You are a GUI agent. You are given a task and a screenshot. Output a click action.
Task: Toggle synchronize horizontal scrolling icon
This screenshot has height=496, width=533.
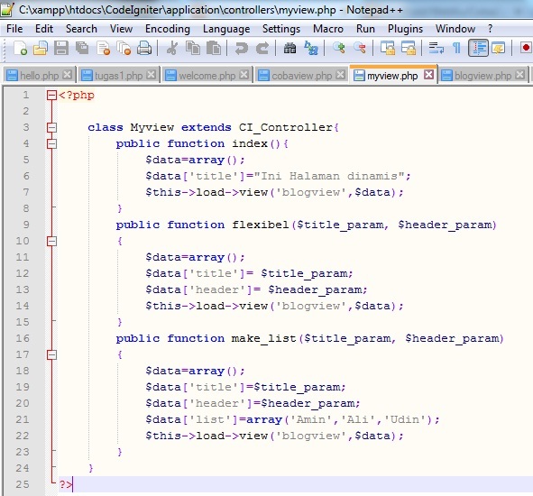coord(409,48)
